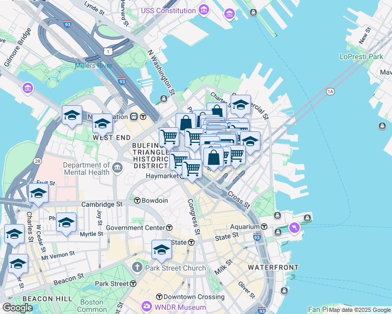Select the Downtown Crossing T station icon

pyautogui.click(x=159, y=297)
